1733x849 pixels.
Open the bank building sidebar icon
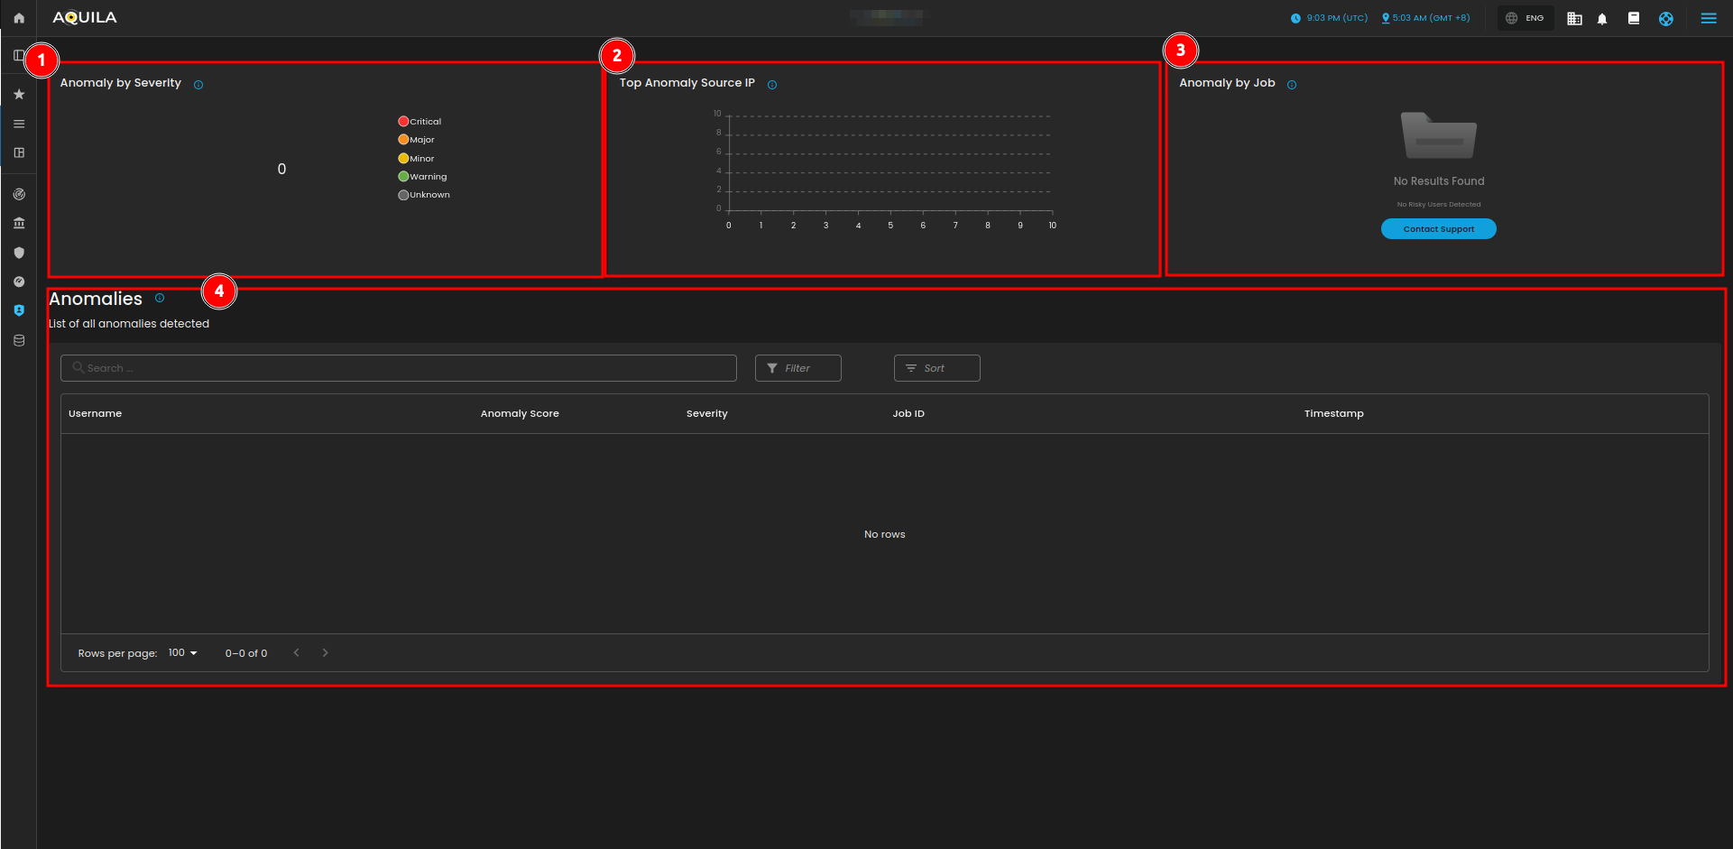pyautogui.click(x=19, y=223)
